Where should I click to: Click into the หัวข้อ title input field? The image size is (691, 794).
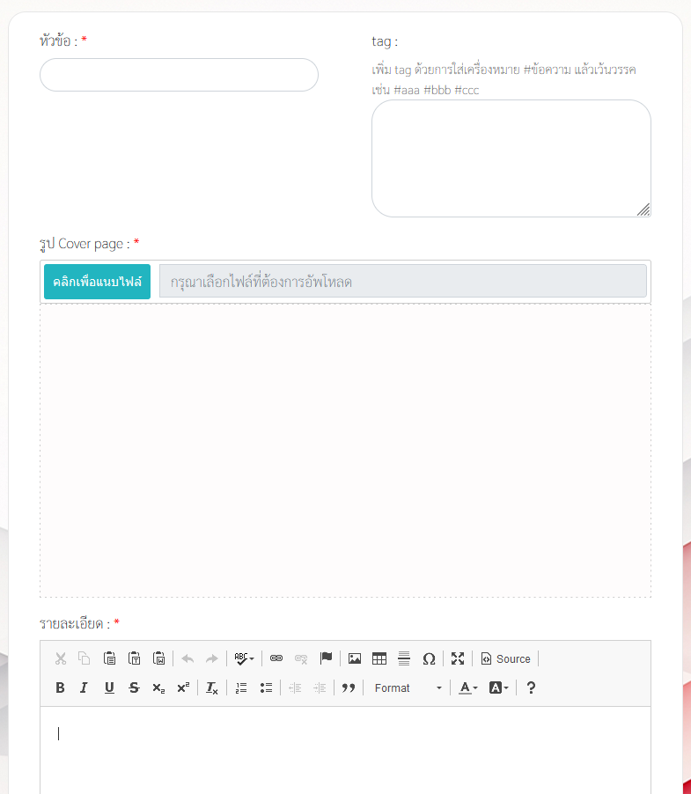coord(179,75)
